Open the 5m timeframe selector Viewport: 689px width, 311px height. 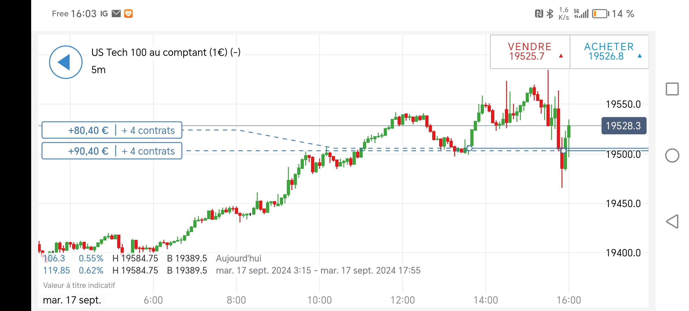tap(98, 70)
